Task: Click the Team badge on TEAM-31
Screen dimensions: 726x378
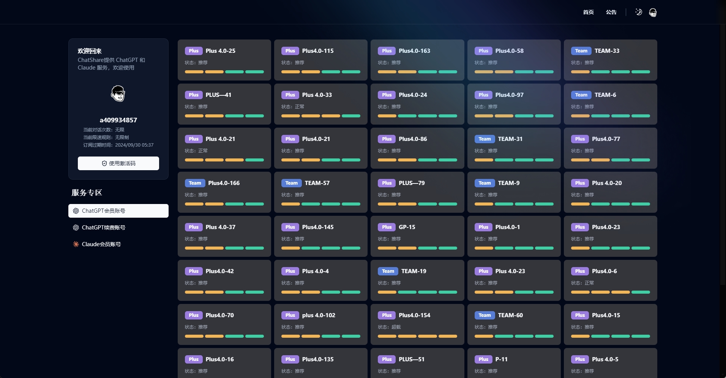Action: coord(485,139)
